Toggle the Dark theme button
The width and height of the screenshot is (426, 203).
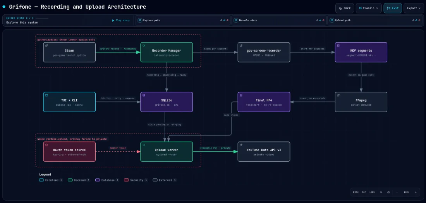click(345, 8)
